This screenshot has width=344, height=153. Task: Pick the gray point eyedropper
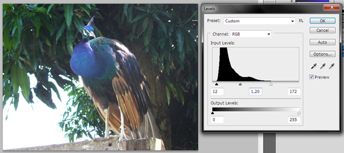click(322, 66)
